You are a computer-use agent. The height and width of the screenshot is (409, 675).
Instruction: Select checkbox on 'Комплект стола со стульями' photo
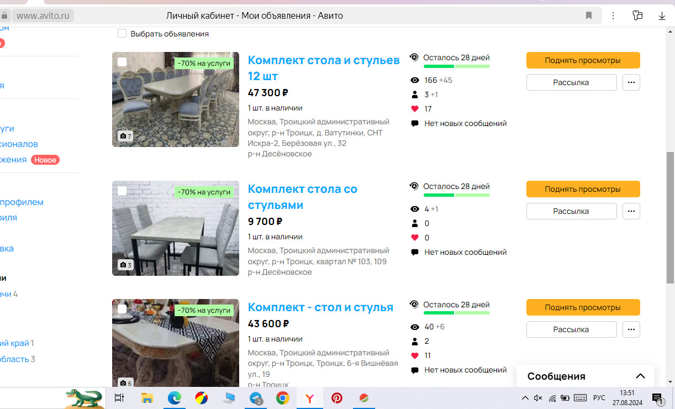tap(122, 191)
